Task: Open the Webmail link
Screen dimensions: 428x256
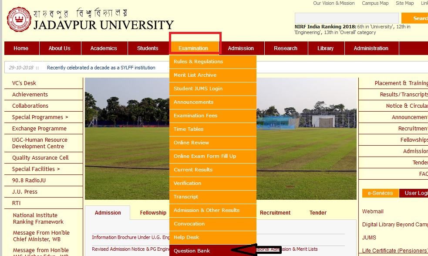Action: pos(373,212)
